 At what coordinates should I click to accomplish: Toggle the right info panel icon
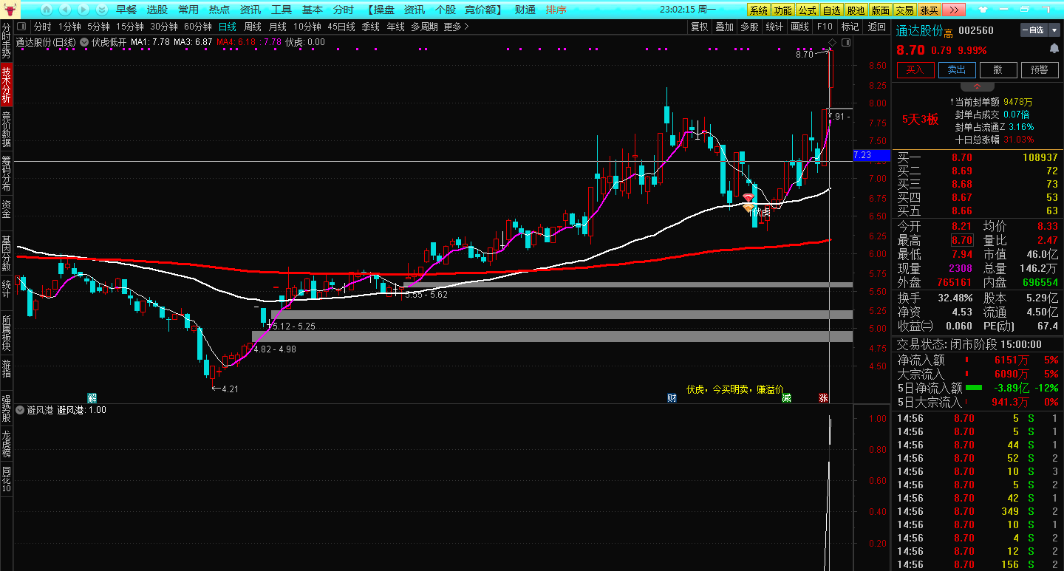pyautogui.click(x=846, y=42)
